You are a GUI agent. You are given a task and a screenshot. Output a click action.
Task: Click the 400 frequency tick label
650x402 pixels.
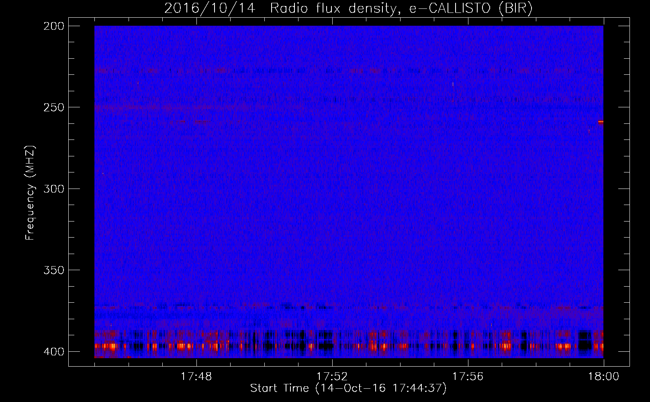(x=54, y=352)
